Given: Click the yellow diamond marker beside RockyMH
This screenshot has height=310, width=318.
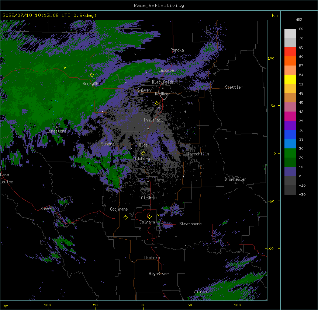Looking at the screenshot, I should 92,75.
